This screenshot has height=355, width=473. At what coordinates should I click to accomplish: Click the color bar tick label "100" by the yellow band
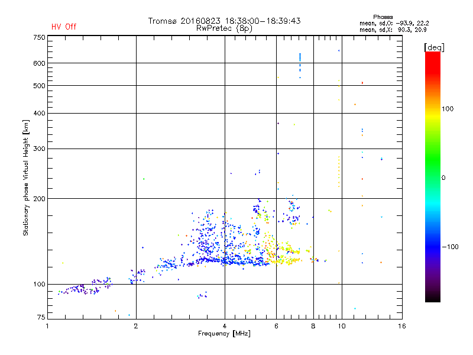pyautogui.click(x=448, y=109)
